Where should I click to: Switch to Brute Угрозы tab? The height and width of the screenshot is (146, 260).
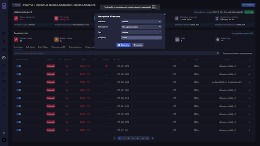pos(43,47)
